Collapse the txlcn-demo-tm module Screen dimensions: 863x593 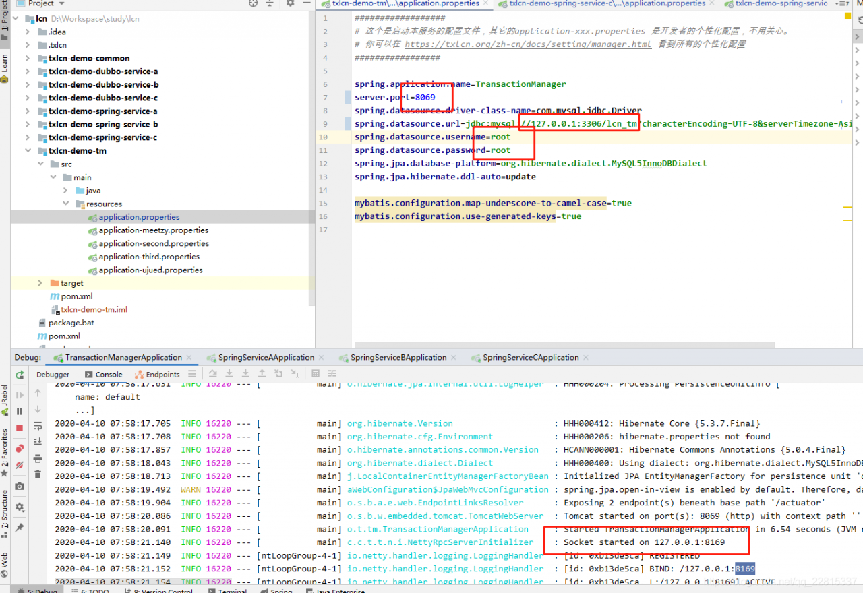tap(28, 151)
